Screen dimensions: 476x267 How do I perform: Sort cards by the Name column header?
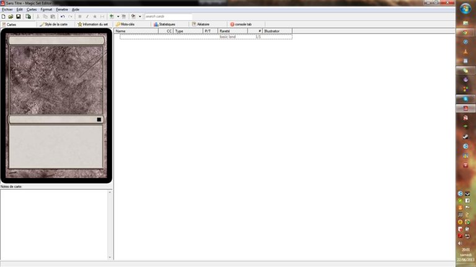point(121,31)
